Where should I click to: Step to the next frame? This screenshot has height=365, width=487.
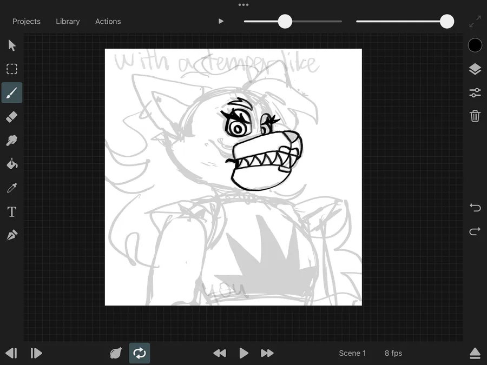click(x=36, y=353)
